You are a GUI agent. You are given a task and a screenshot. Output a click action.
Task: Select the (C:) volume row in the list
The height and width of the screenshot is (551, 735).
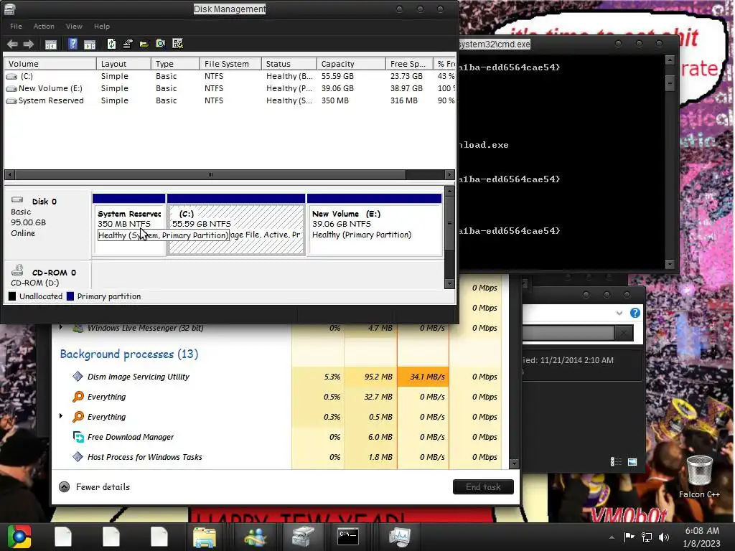(x=230, y=76)
